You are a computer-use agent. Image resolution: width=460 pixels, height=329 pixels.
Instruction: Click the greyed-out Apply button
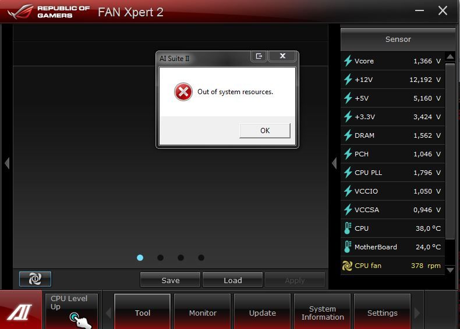click(x=295, y=280)
